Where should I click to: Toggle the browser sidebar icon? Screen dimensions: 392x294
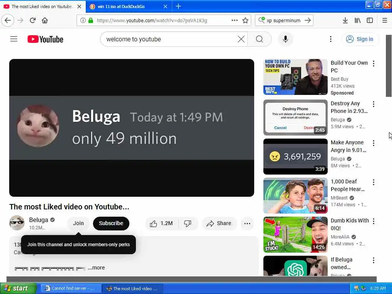[370, 20]
